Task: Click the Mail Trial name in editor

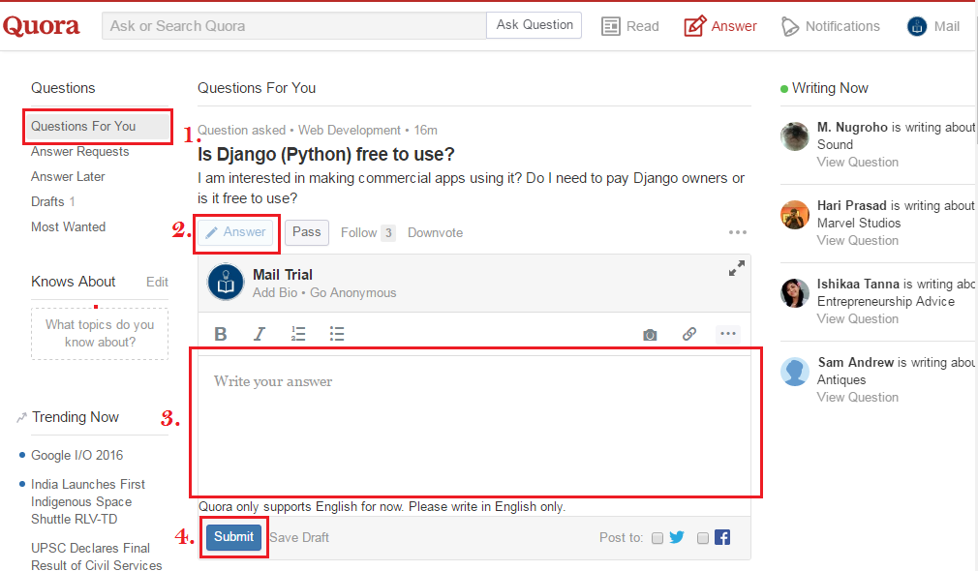Action: (283, 275)
